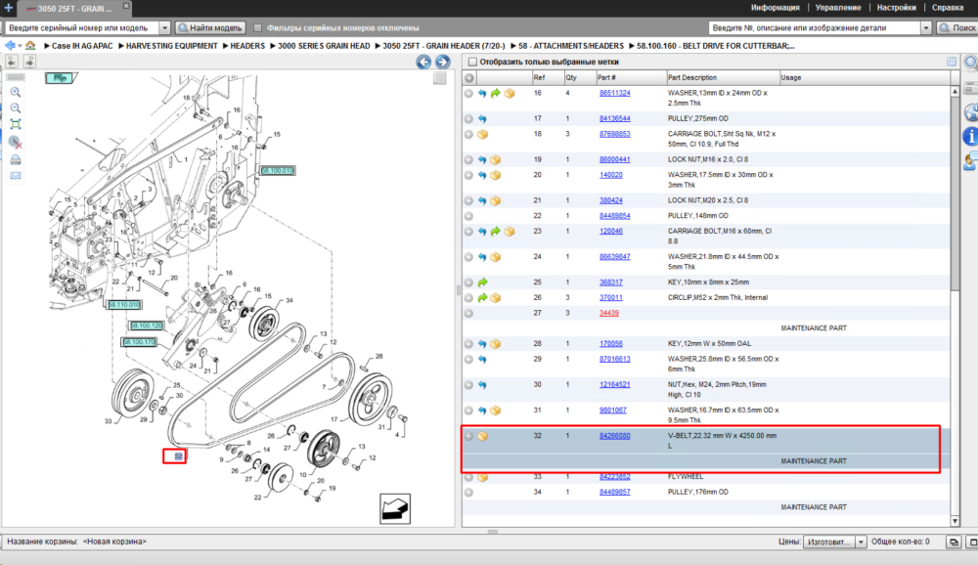Open V-belt part number link 84266080
This screenshot has height=565, width=978.
tap(614, 436)
